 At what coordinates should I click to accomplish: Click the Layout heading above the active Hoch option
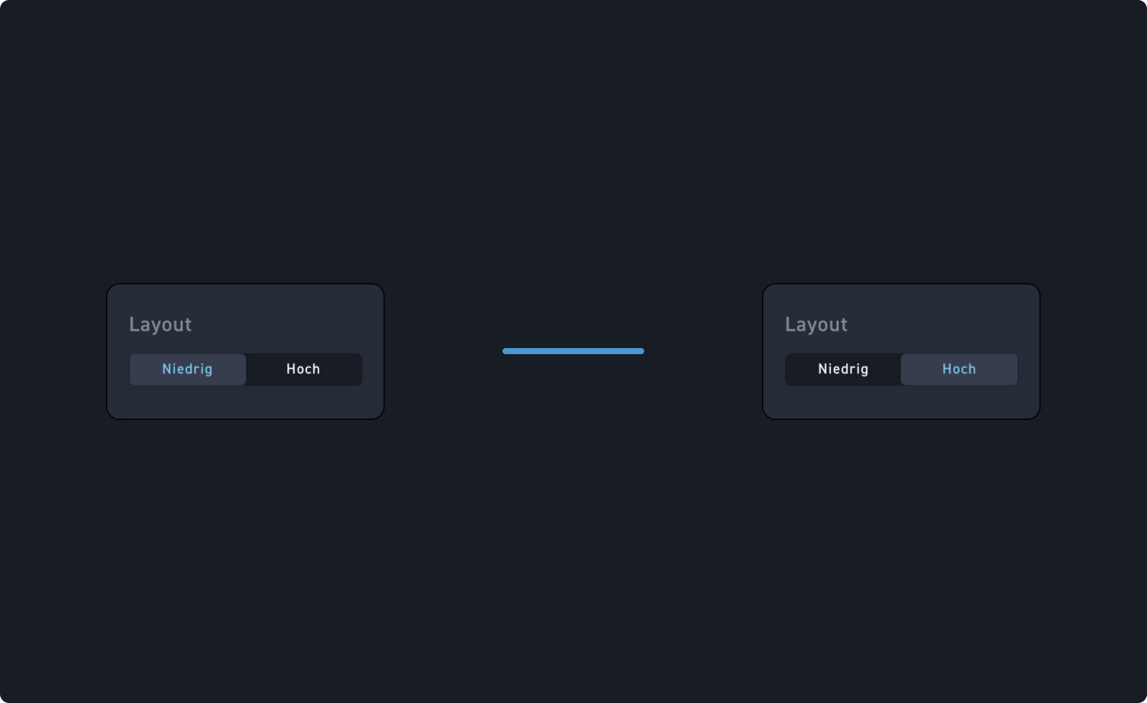point(816,324)
